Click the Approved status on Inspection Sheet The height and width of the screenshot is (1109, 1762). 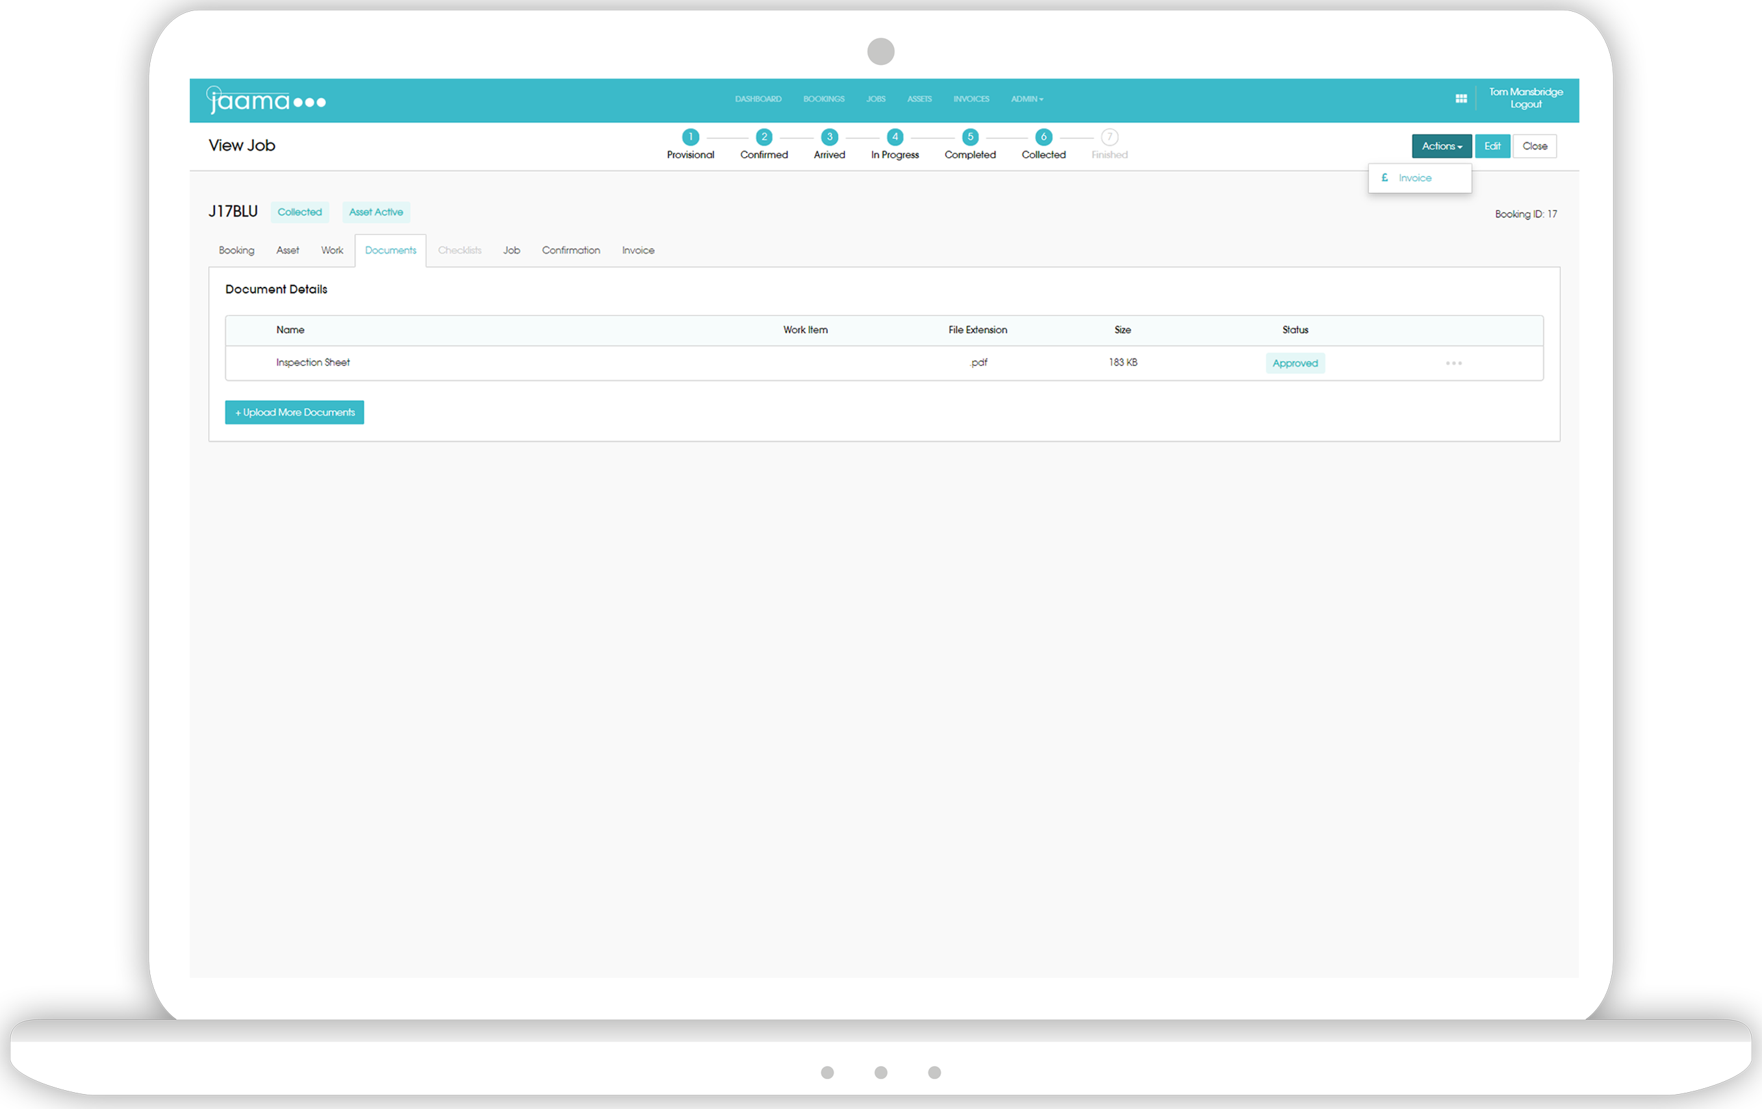click(x=1294, y=362)
